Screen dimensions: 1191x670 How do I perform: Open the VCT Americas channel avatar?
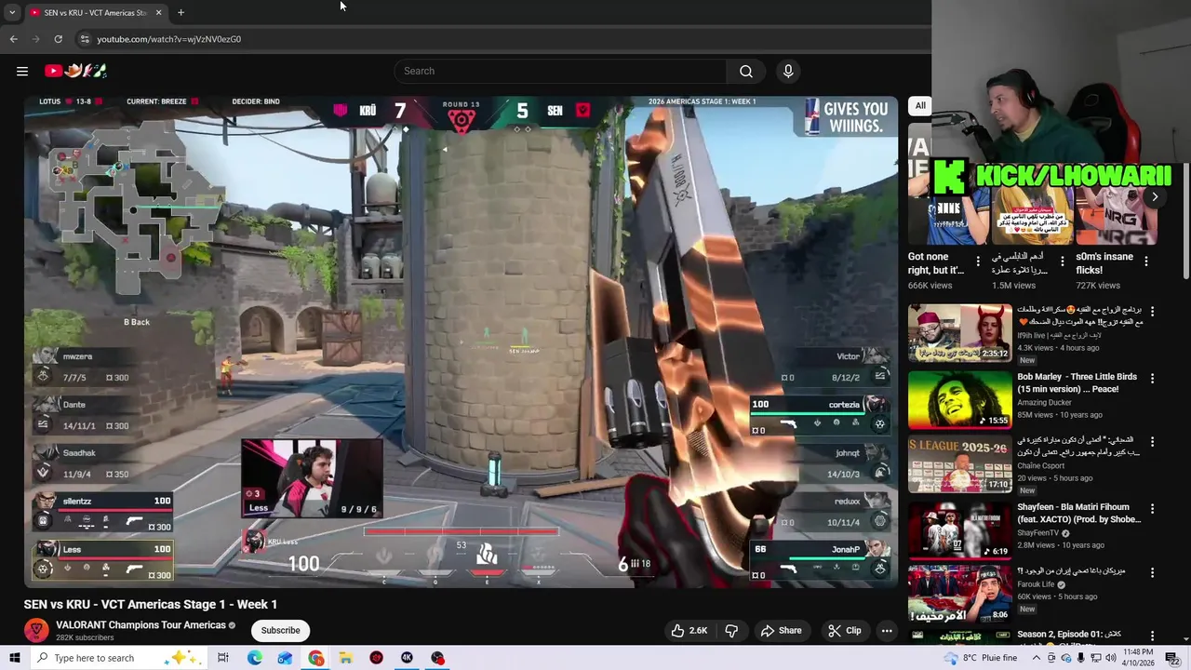point(36,631)
